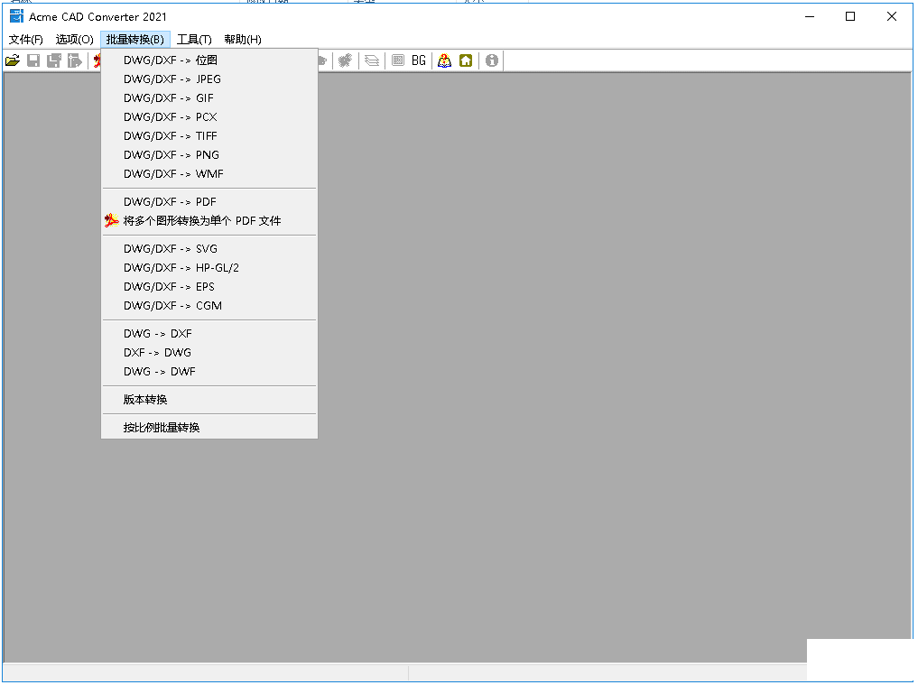918x685 pixels.
Task: Click the Save floppy disk icon
Action: coord(33,60)
